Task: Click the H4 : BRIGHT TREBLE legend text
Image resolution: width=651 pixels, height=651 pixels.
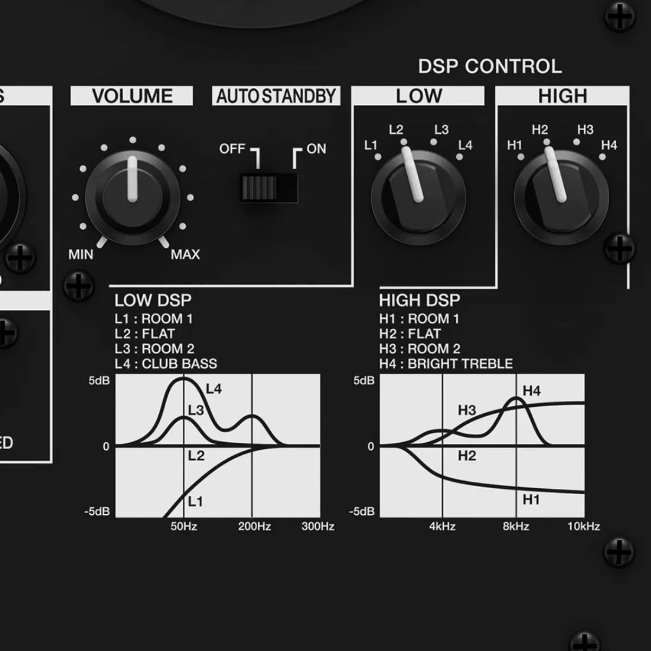Action: (445, 363)
